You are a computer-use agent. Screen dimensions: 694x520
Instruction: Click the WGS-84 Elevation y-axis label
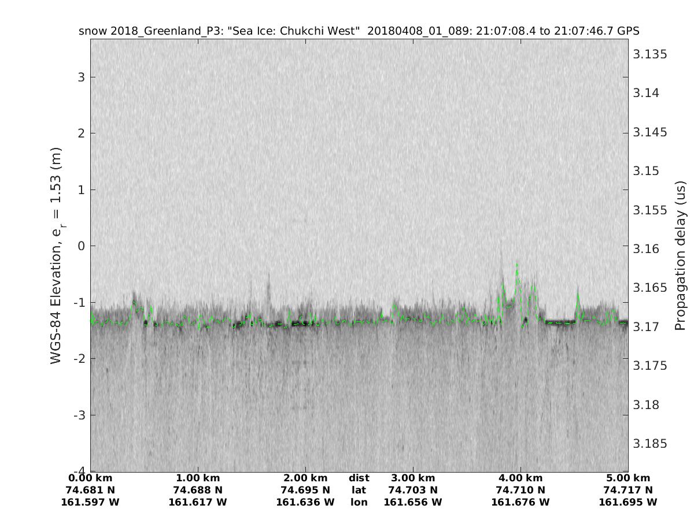[56, 255]
